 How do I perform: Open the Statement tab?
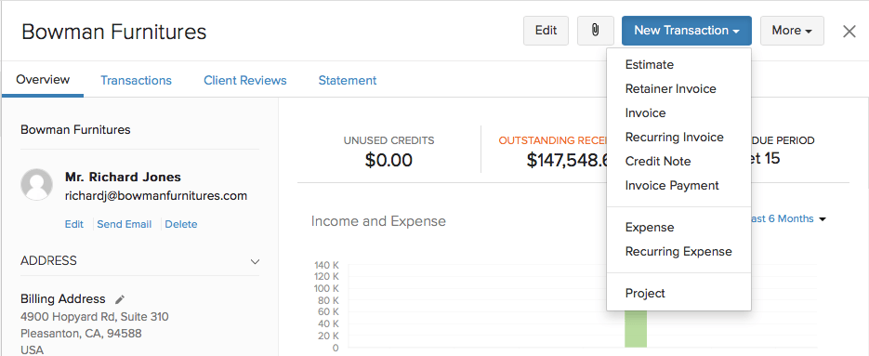[x=348, y=81]
